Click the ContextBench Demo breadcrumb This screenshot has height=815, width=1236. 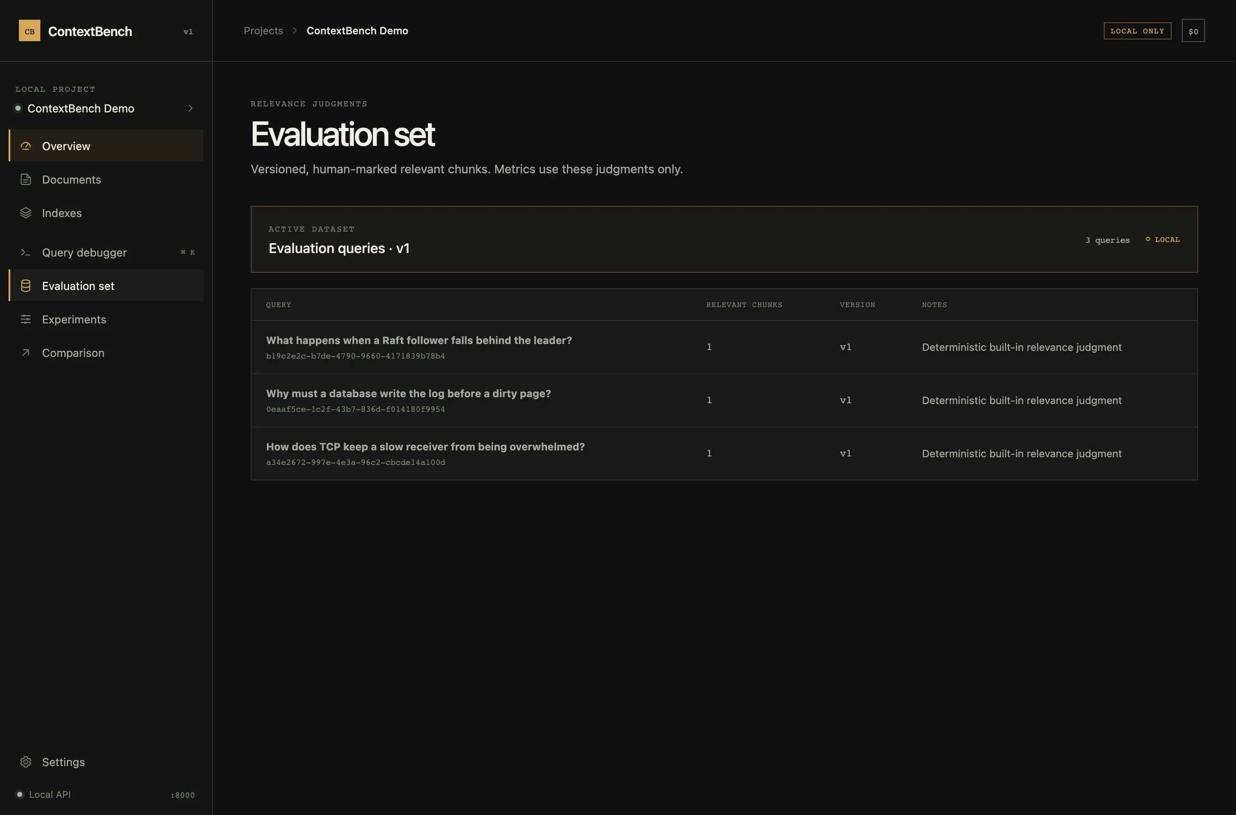pos(357,30)
